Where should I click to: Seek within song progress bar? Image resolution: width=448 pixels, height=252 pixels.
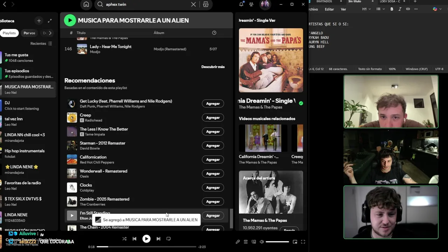[x=146, y=247]
